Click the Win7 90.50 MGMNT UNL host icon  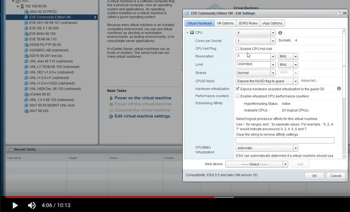pos(26,105)
